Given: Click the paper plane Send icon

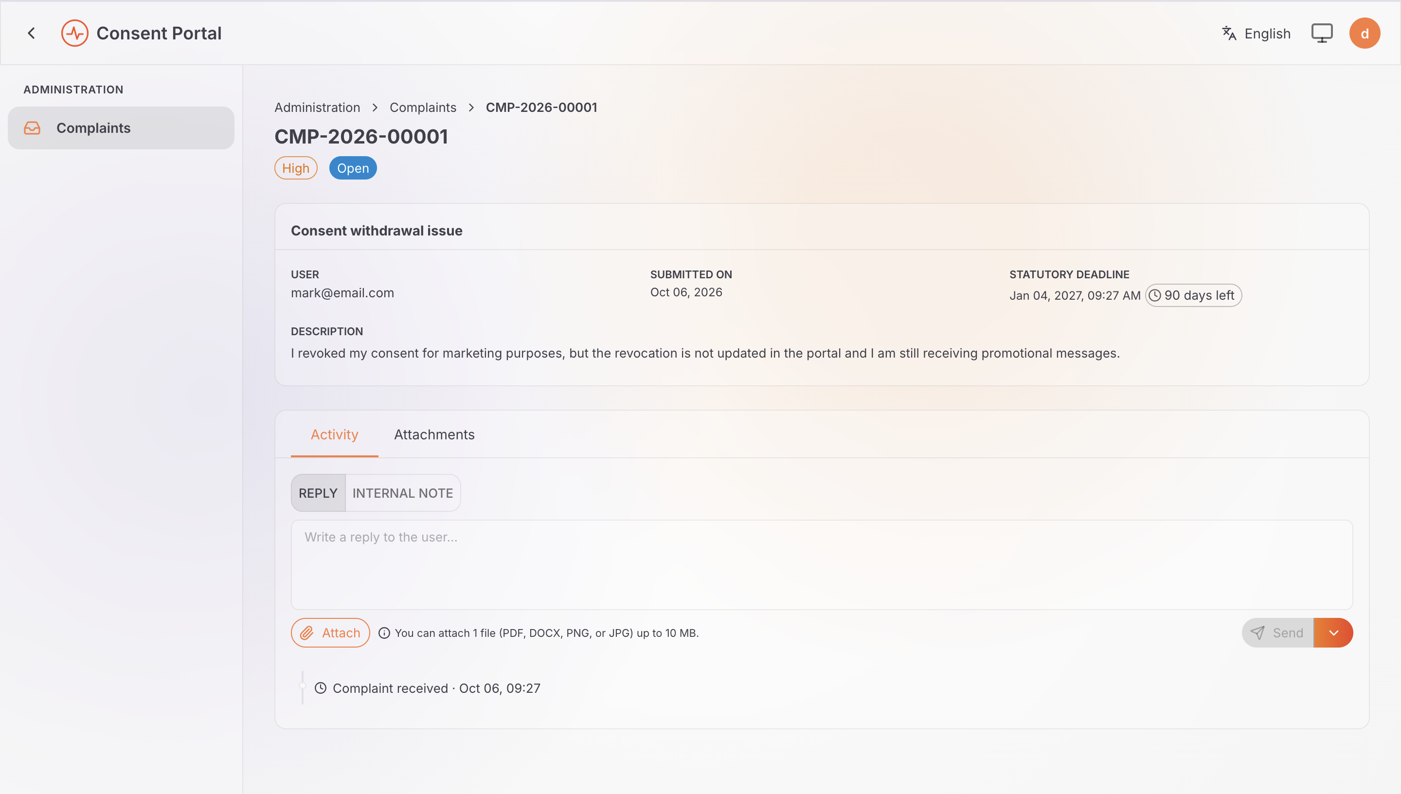Looking at the screenshot, I should [1257, 632].
